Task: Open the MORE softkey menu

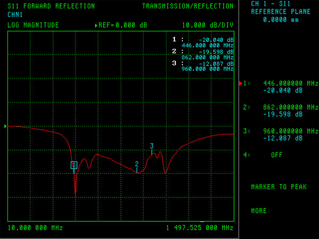Action: click(259, 211)
